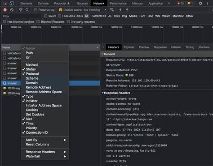Click the export HAR download arrow
This screenshot has width=213, height=166.
(127, 10)
